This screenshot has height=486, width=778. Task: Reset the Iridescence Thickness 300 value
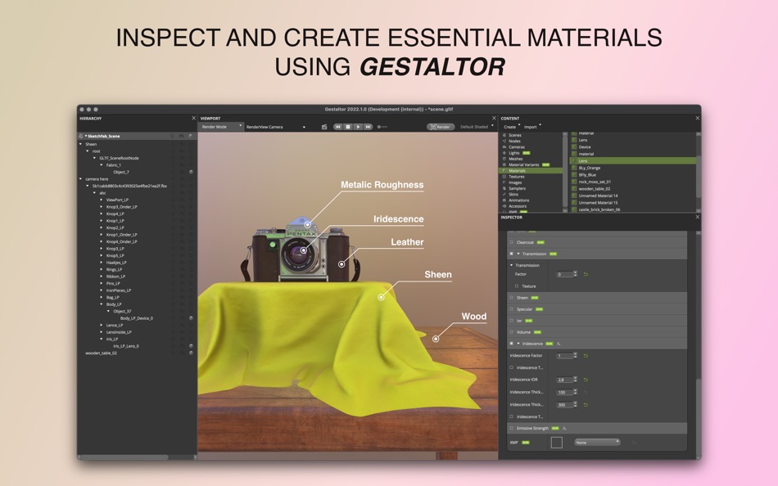pos(586,405)
